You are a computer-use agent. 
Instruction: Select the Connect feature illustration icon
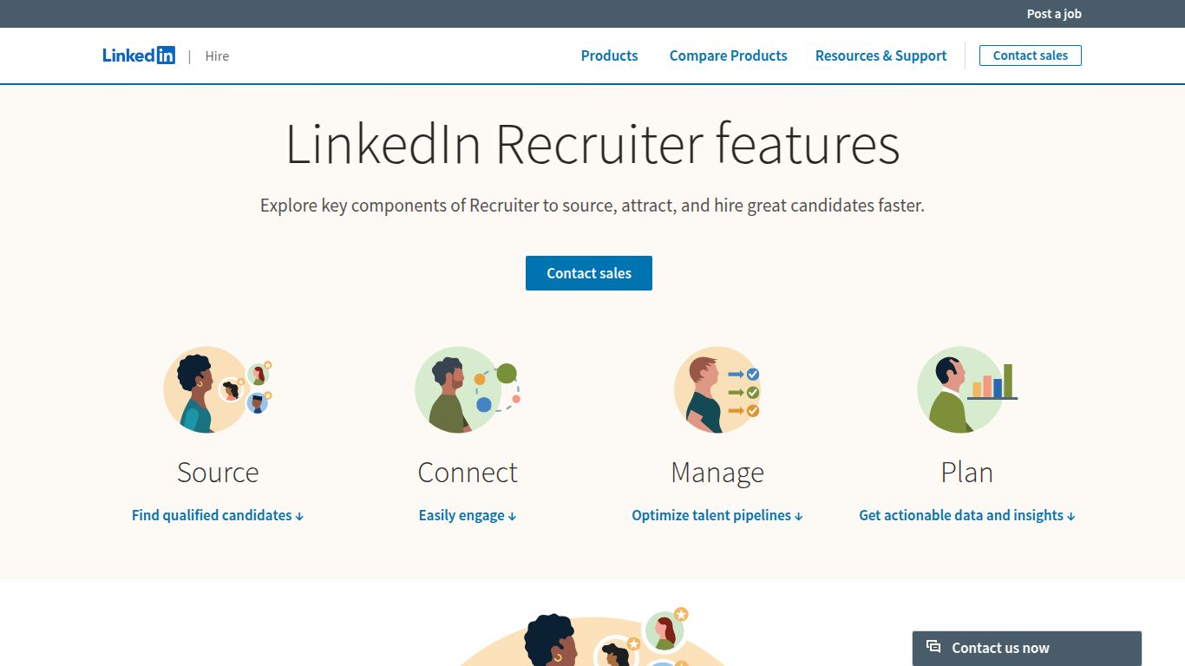pyautogui.click(x=467, y=389)
